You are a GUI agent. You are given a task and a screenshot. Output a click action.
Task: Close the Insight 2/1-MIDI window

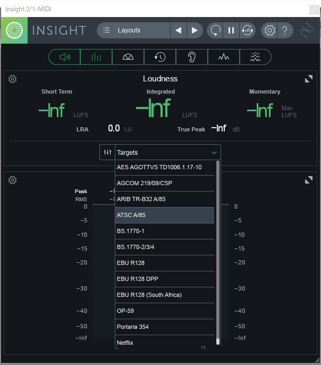click(314, 10)
